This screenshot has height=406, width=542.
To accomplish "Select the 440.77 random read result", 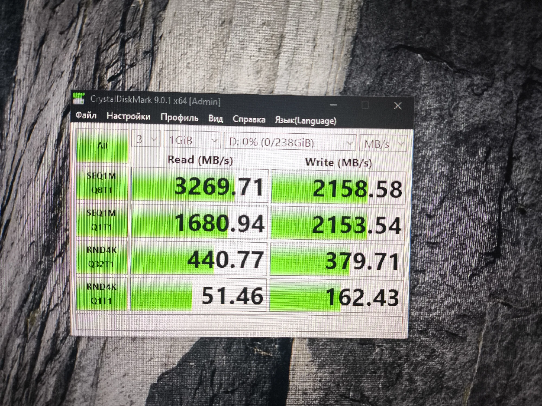I will click(x=199, y=259).
